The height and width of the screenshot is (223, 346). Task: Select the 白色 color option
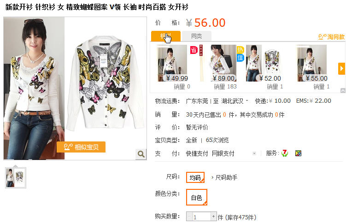(197, 197)
